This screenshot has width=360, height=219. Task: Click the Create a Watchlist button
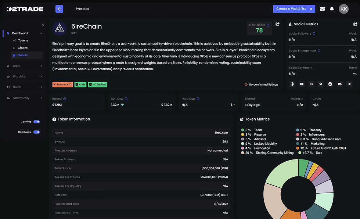[x=294, y=9]
